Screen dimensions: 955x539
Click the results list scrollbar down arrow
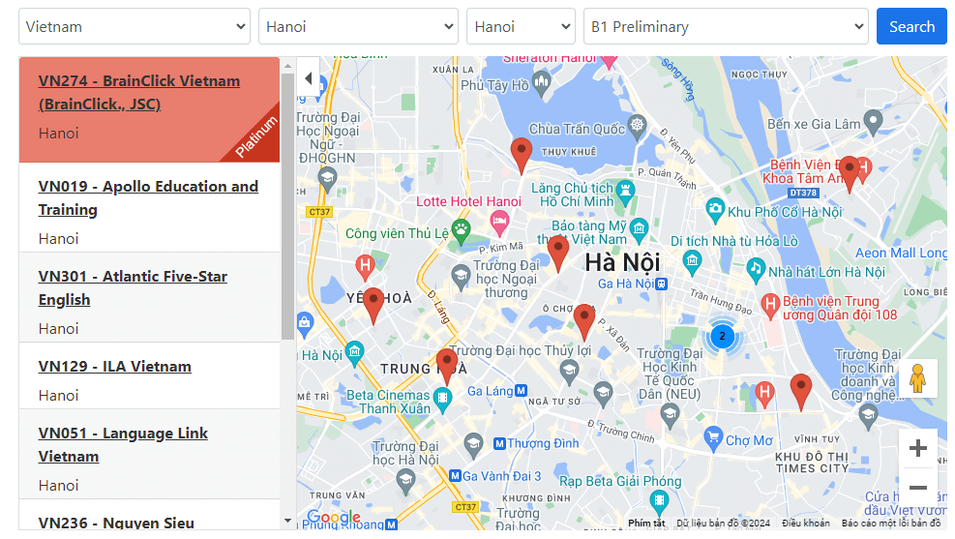(x=287, y=521)
